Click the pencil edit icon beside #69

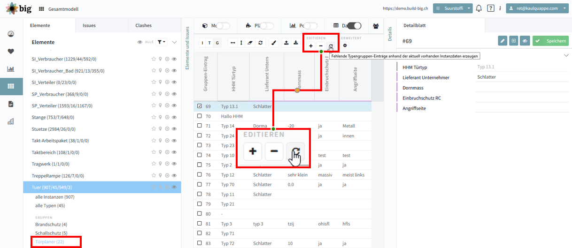[502, 41]
